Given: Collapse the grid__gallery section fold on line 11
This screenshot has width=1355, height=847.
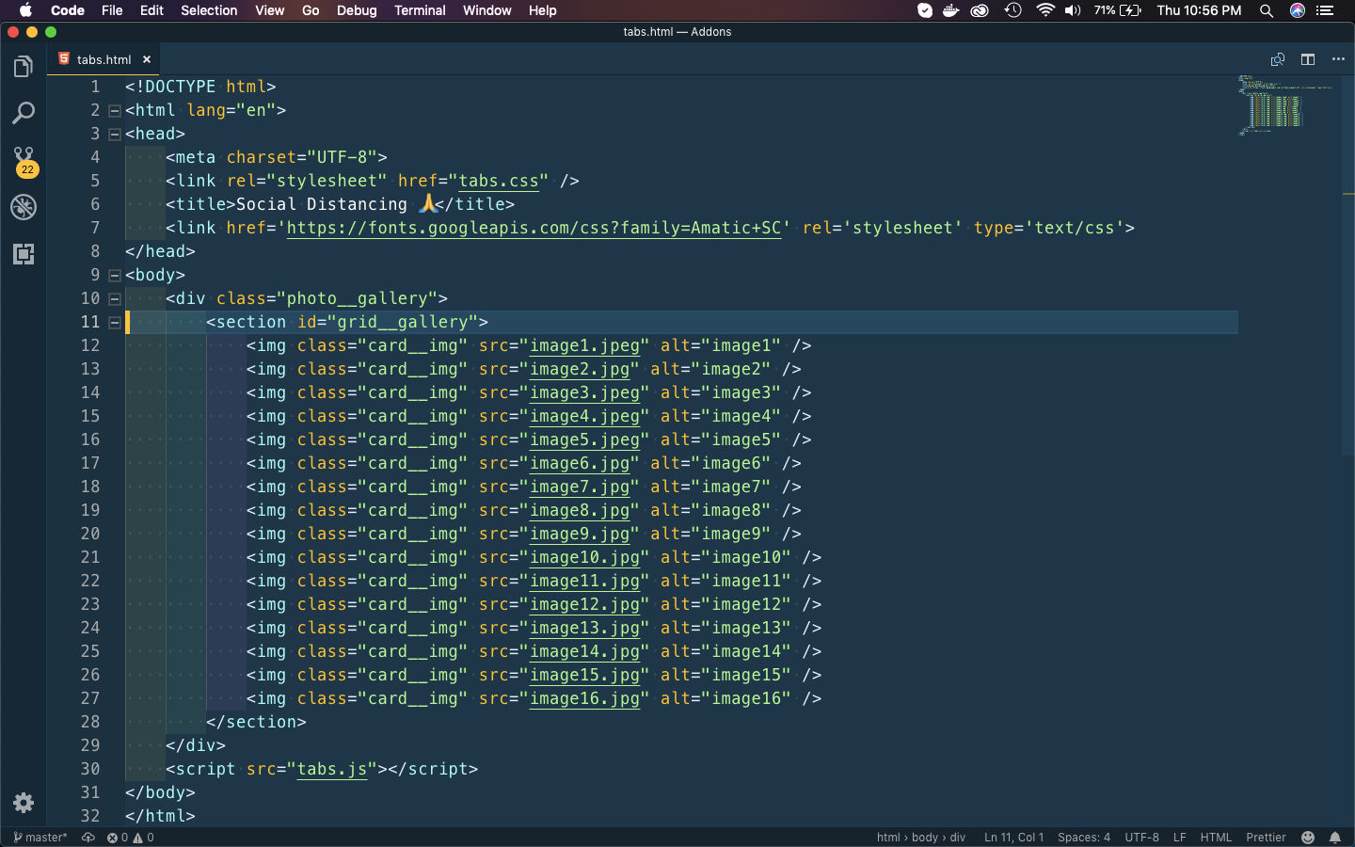Looking at the screenshot, I should [115, 322].
